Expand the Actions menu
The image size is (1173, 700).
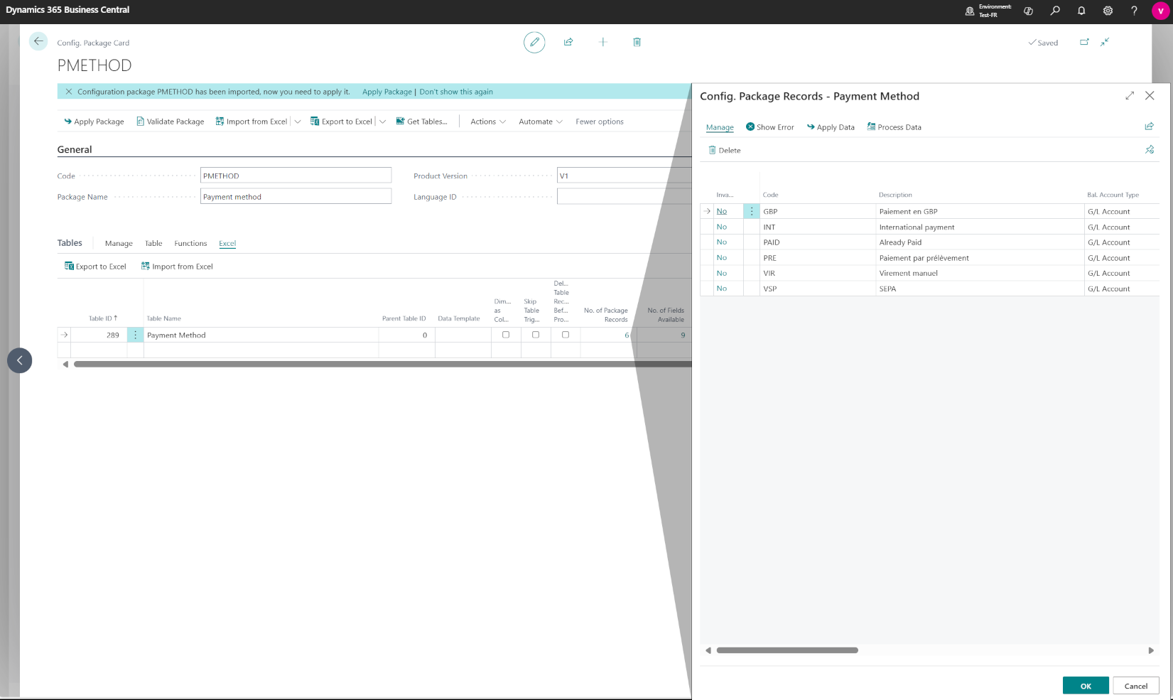click(x=487, y=122)
